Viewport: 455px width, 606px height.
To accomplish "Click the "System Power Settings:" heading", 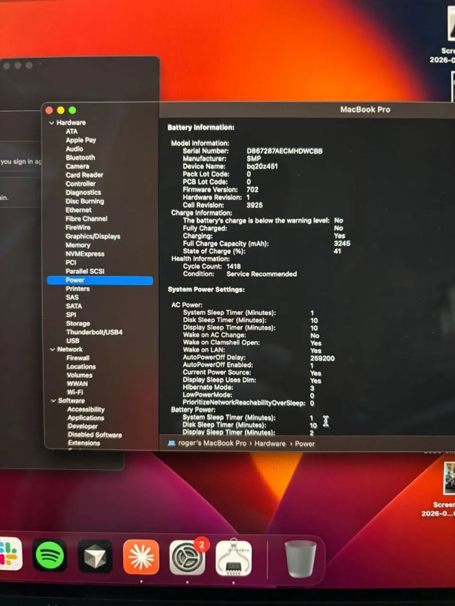I will pyautogui.click(x=206, y=289).
